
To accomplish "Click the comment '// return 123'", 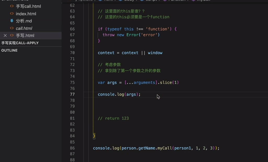I will point(113,118).
